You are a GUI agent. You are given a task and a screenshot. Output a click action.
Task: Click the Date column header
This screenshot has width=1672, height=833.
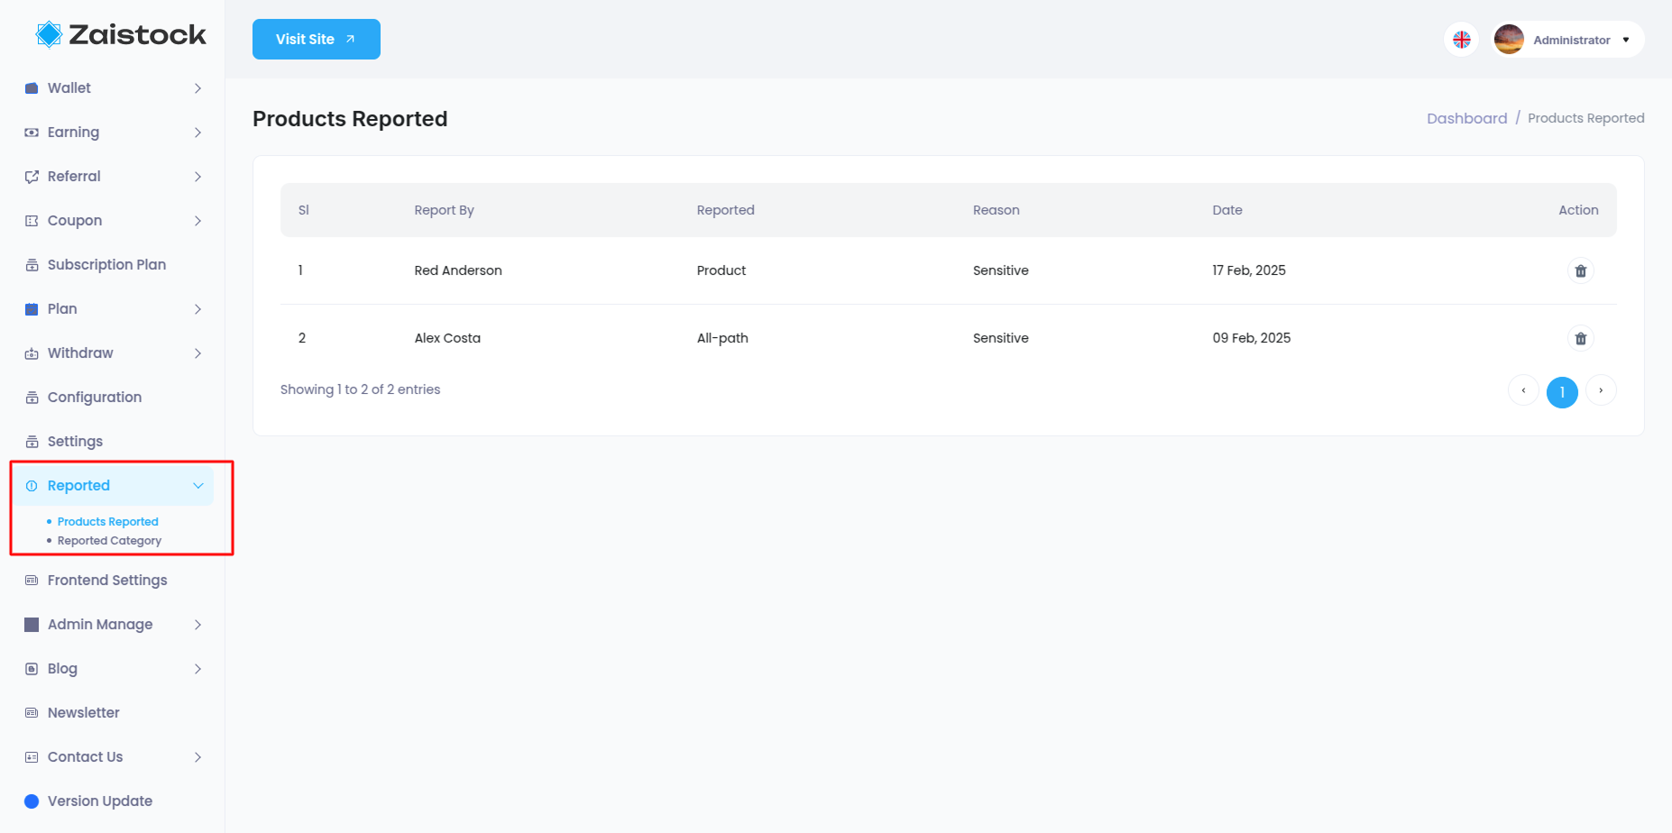click(1226, 210)
